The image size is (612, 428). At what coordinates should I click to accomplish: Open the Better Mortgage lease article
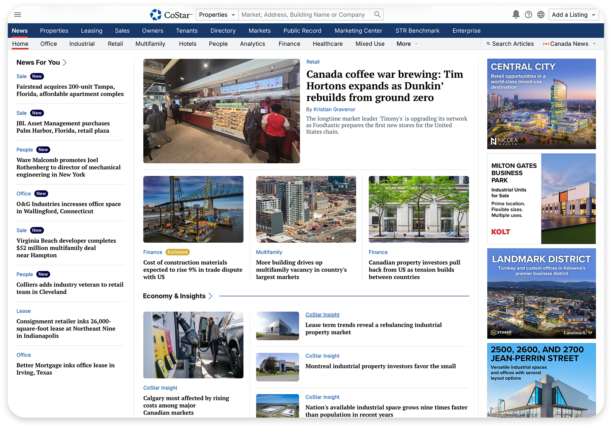[65, 369]
